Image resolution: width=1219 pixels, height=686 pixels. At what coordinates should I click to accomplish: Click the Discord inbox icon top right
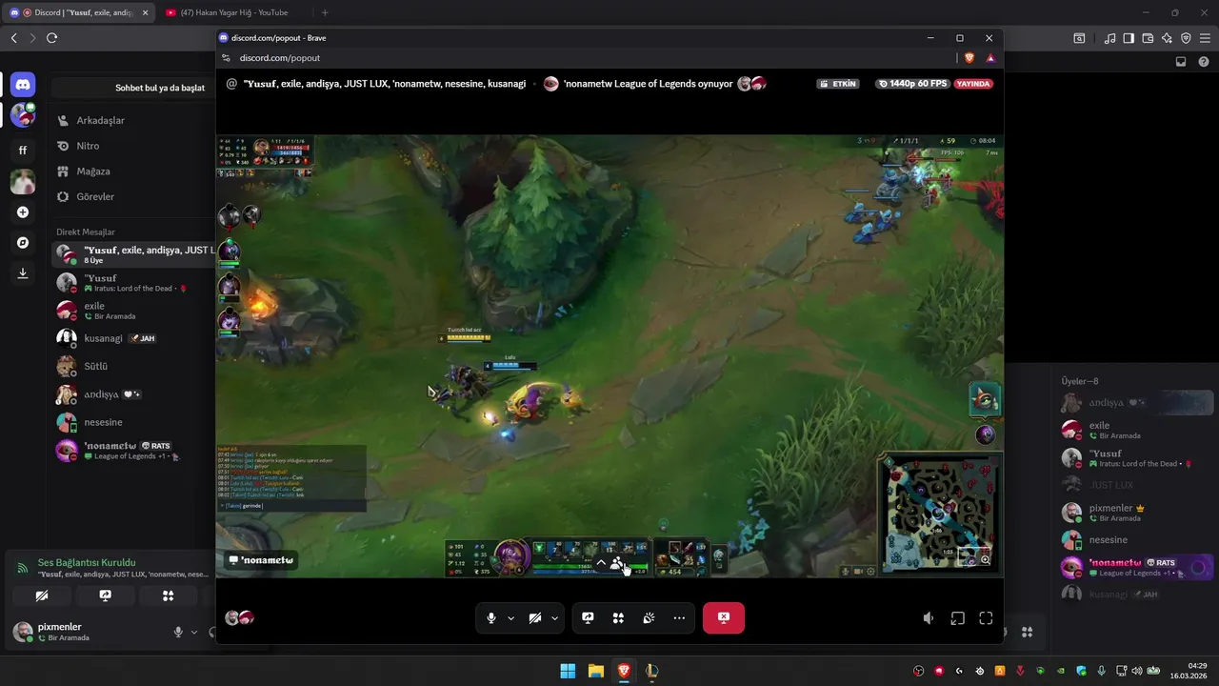point(1181,62)
